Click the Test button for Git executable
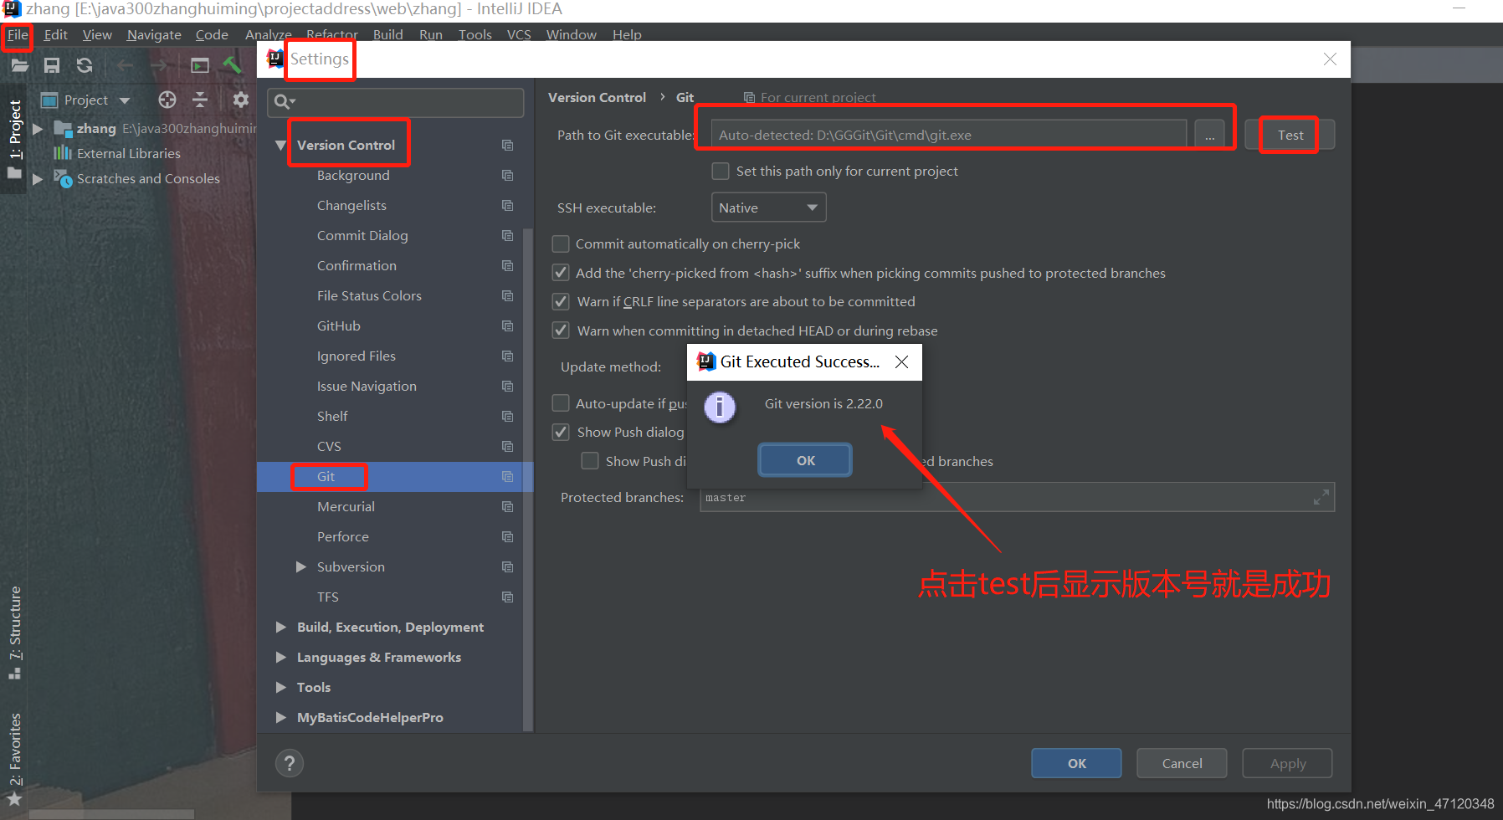This screenshot has height=820, width=1503. (1290, 135)
